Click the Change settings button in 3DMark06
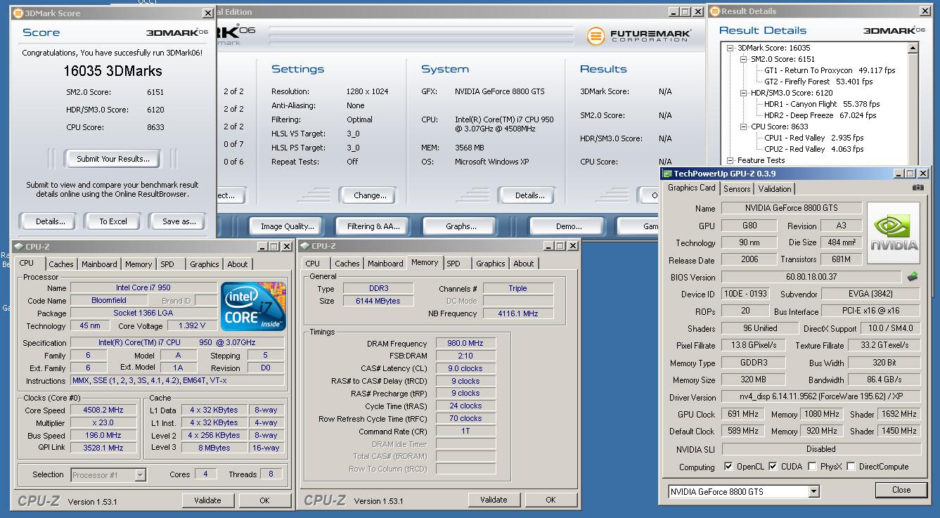940x518 pixels. coord(370,195)
